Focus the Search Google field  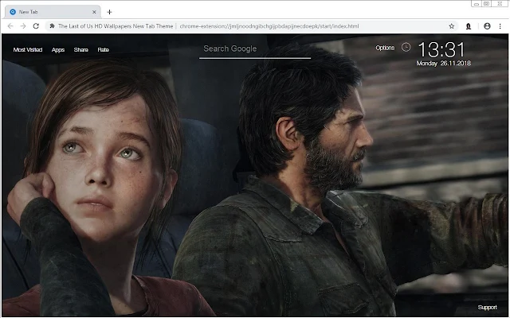[255, 49]
